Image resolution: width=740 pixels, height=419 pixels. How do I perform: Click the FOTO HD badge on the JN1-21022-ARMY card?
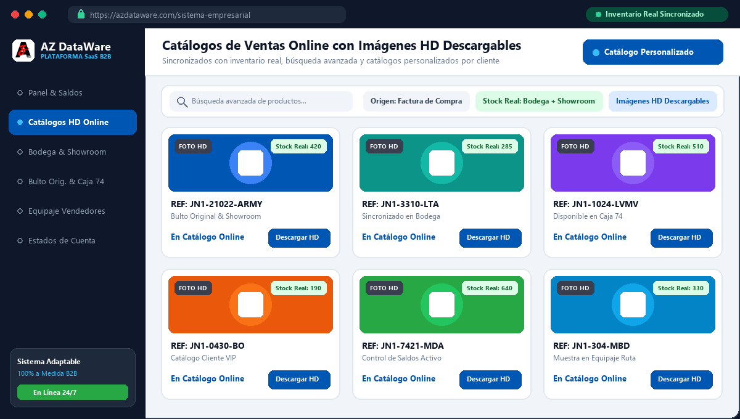[193, 147]
